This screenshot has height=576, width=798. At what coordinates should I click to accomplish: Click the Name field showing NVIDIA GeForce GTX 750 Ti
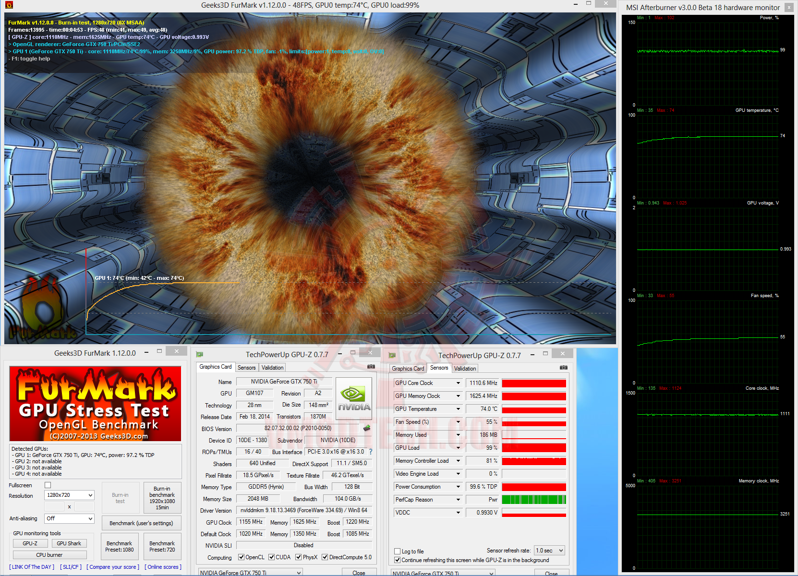pyautogui.click(x=284, y=382)
